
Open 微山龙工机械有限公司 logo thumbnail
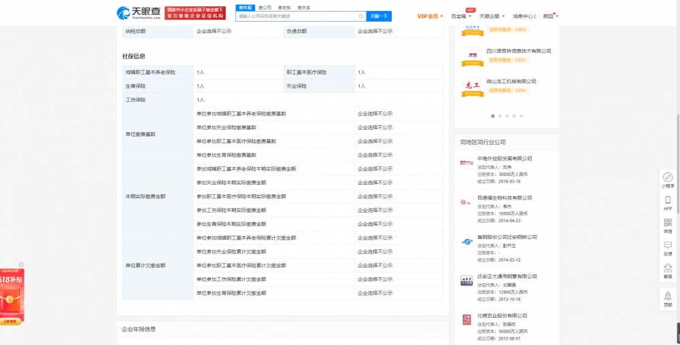(473, 86)
